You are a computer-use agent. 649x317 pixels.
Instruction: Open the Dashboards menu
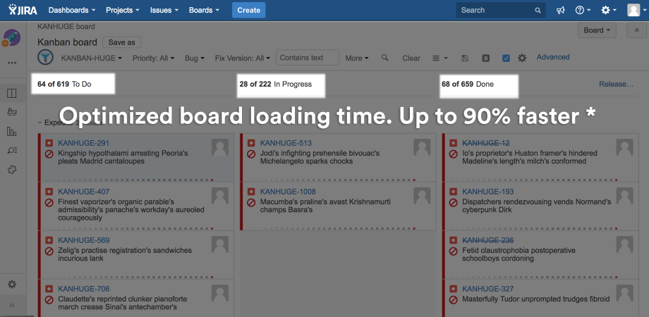point(72,11)
